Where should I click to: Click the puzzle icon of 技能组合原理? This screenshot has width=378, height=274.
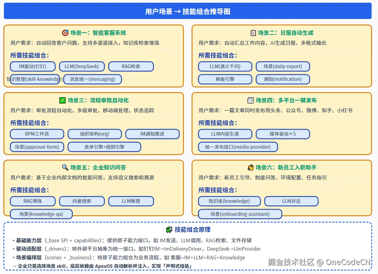(x=168, y=230)
